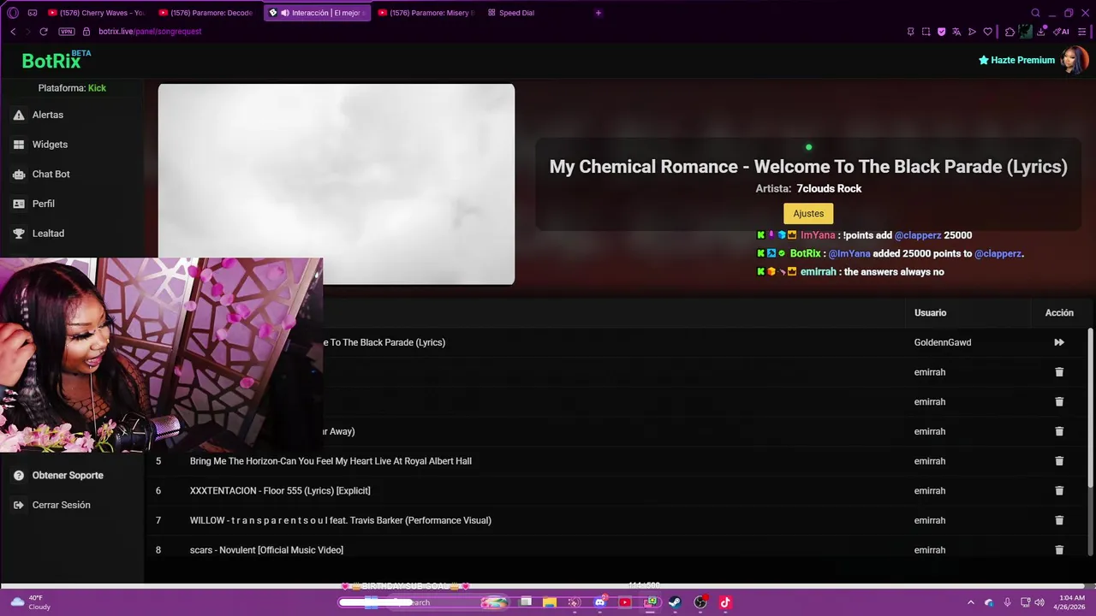Skip the current GoldennGawd song
The width and height of the screenshot is (1096, 616).
[x=1059, y=342]
